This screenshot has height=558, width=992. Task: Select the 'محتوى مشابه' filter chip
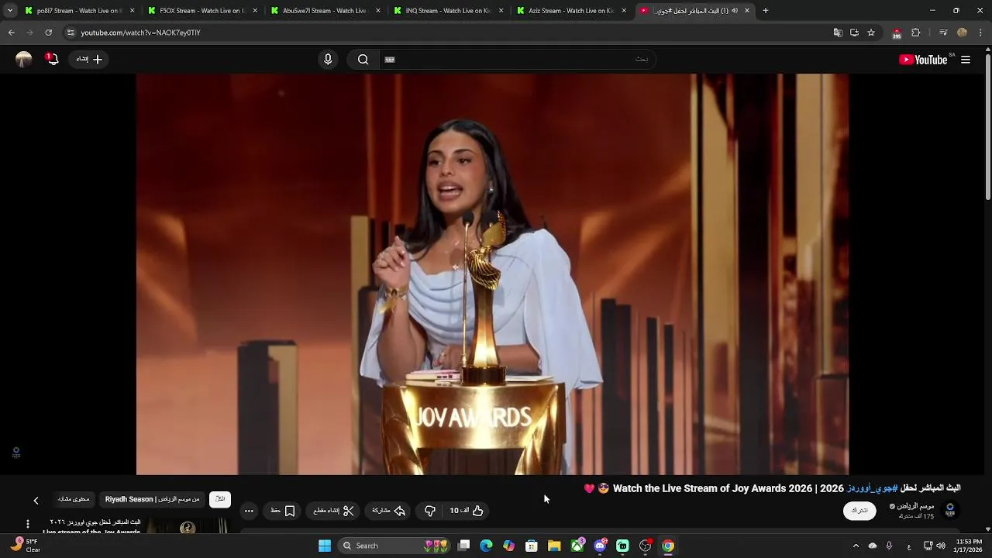click(x=74, y=499)
